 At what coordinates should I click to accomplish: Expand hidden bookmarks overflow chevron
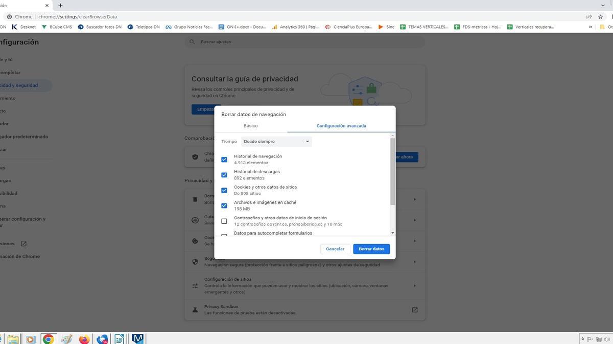[x=591, y=27]
